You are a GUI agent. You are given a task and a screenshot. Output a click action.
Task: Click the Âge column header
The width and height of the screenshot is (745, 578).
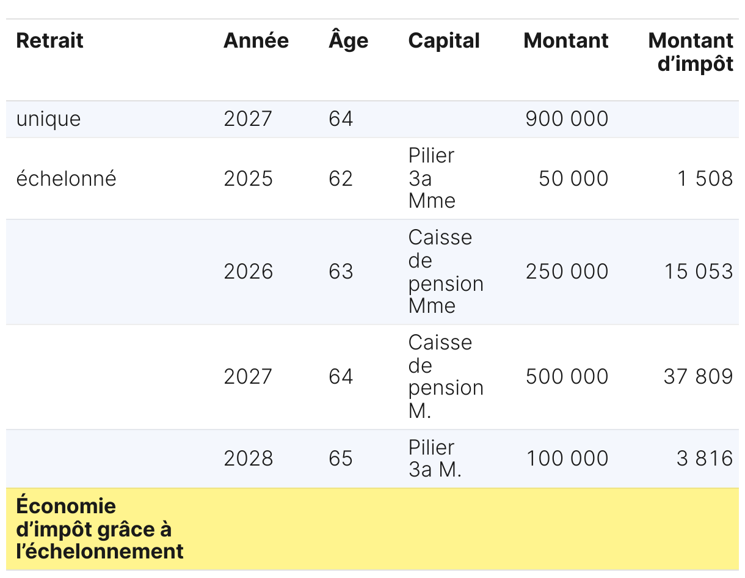(348, 41)
